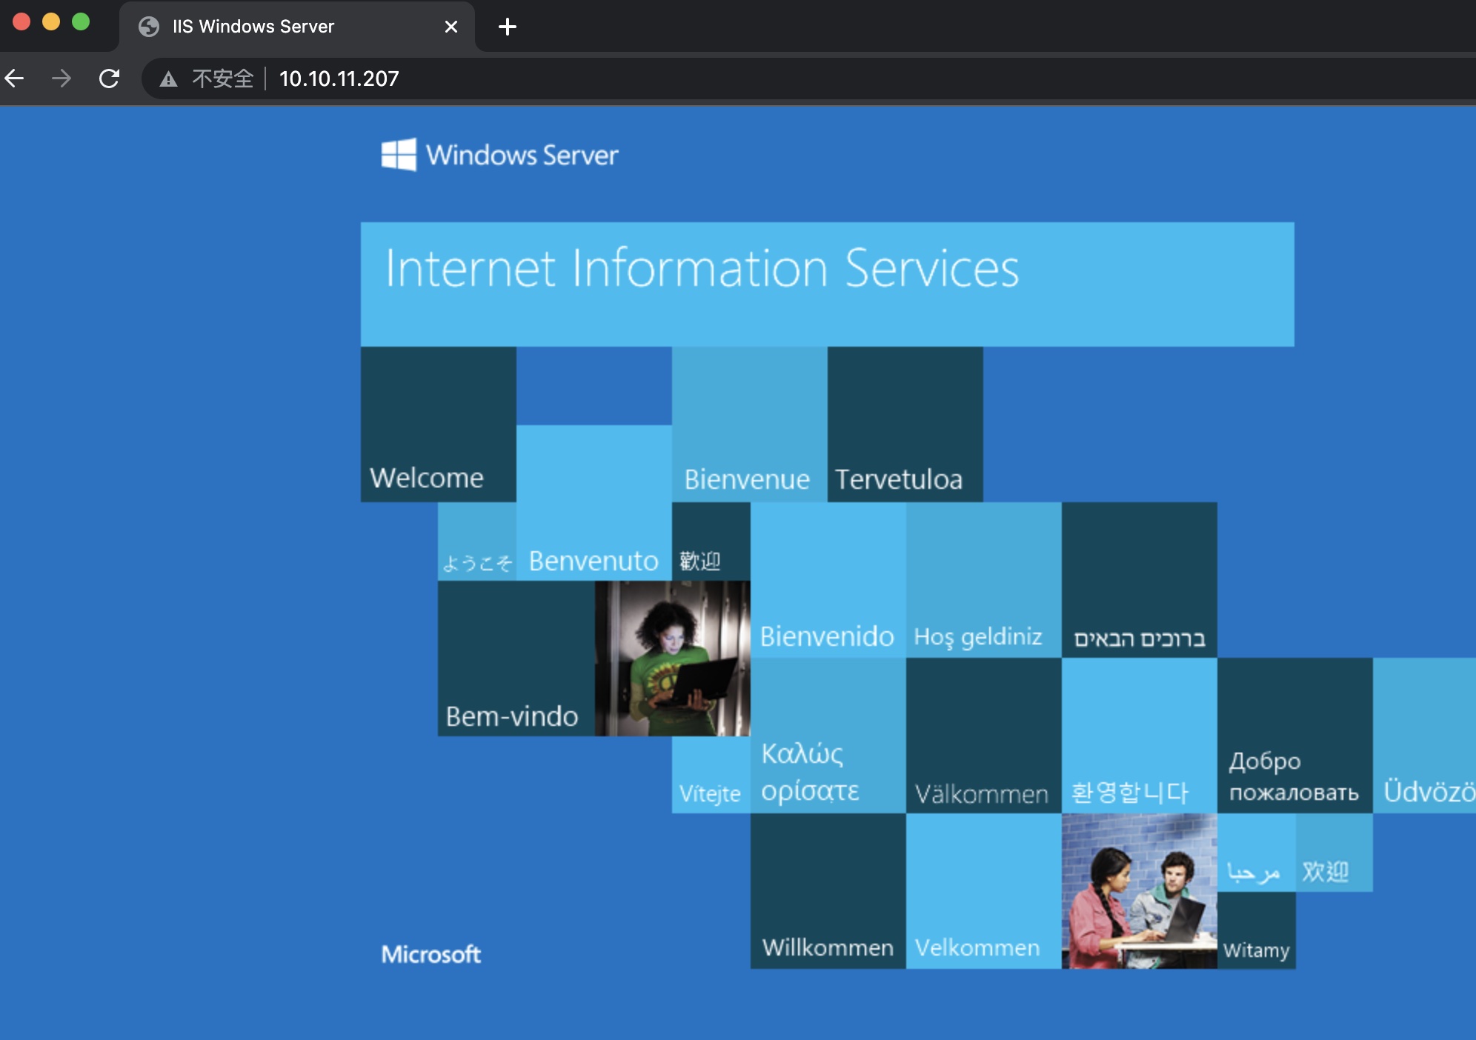Click the Tervetuloa tile
Viewport: 1476px width, 1040px height.
point(905,424)
